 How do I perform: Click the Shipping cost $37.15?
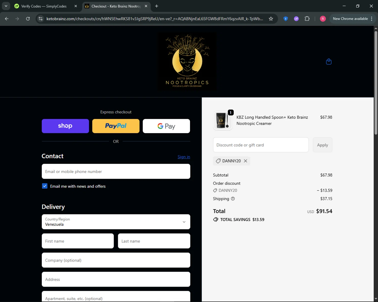pos(326,199)
